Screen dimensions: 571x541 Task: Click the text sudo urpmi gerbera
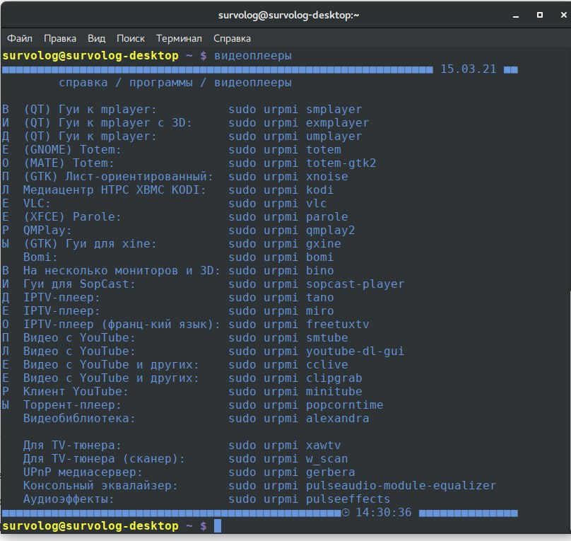pos(291,472)
